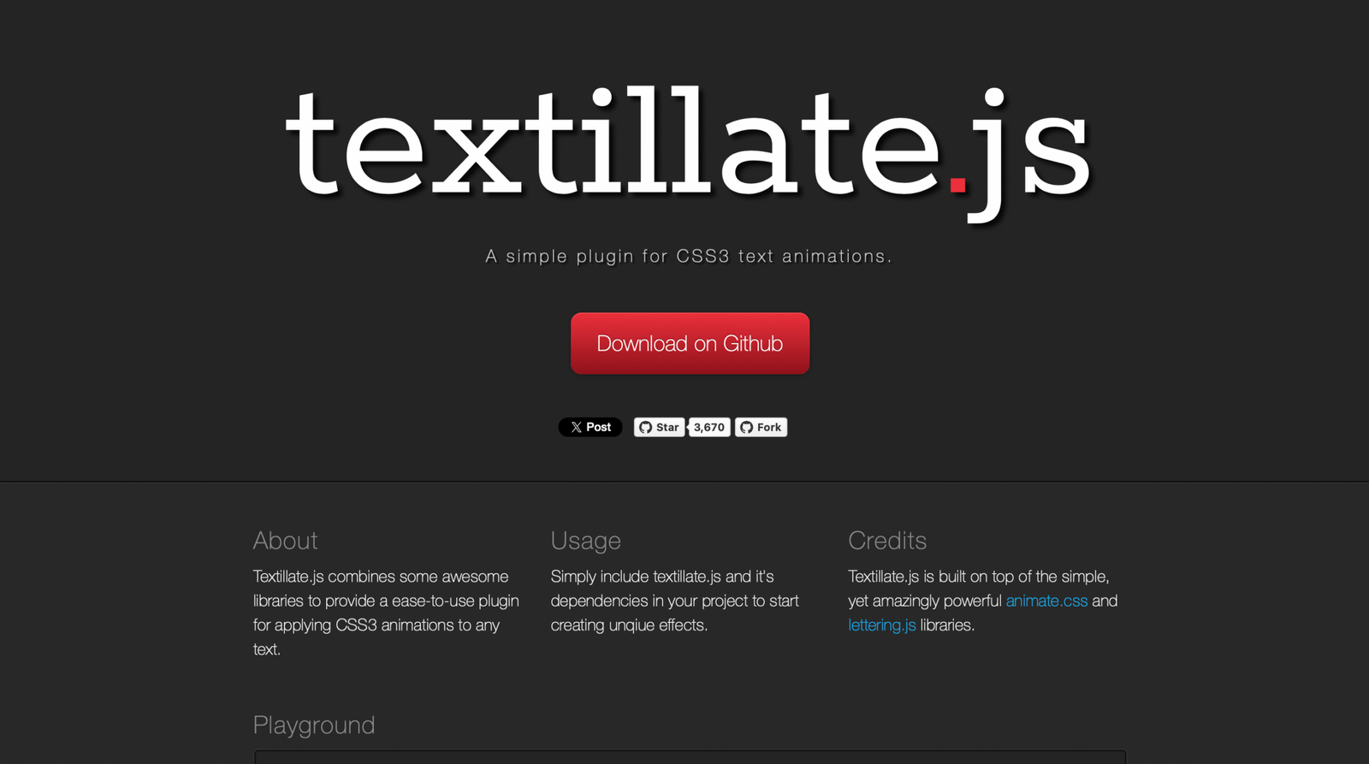Click the GitHub octocat icon beside Star
Image resolution: width=1369 pixels, height=764 pixels.
coord(645,427)
